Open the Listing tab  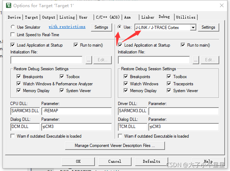[x=67, y=17]
